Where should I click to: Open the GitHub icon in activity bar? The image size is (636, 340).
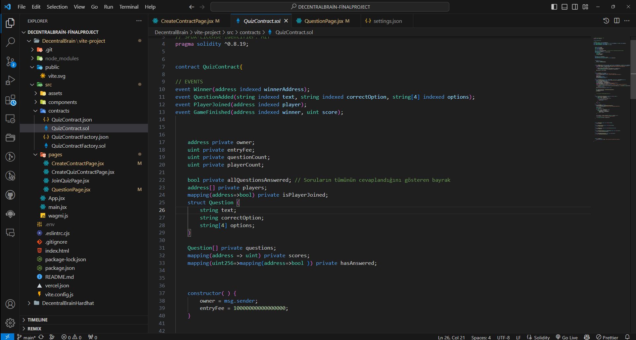pyautogui.click(x=10, y=195)
